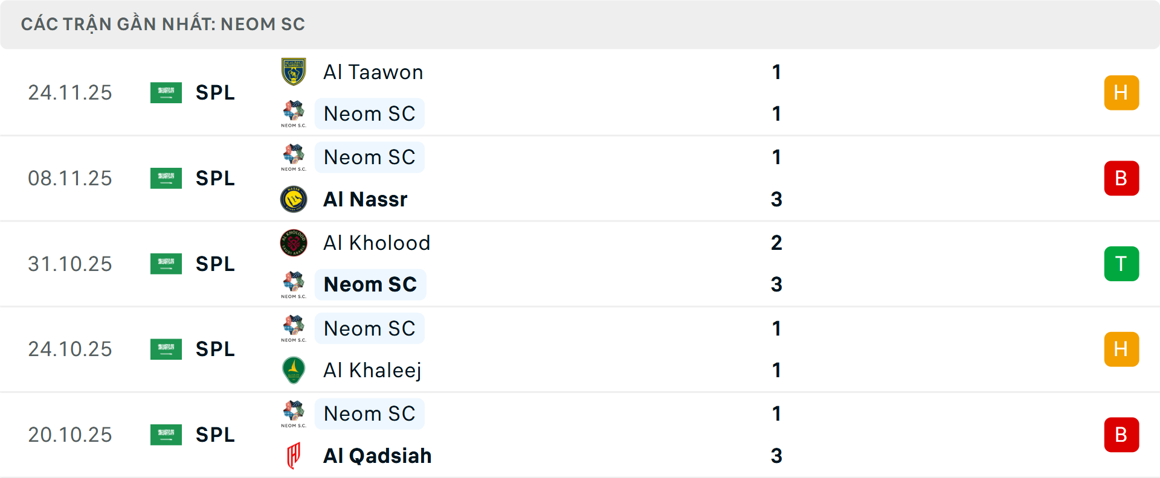Click the 24.10.25 match date

click(70, 349)
